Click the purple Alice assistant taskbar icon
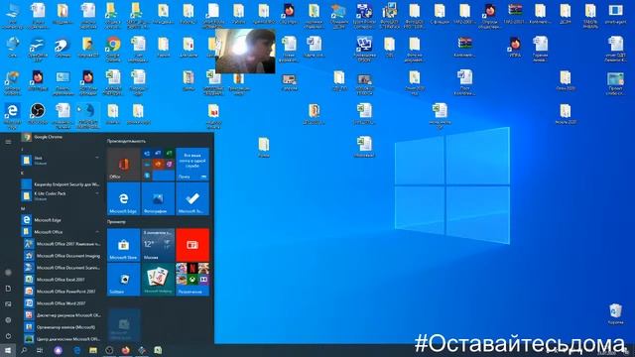 59,350
